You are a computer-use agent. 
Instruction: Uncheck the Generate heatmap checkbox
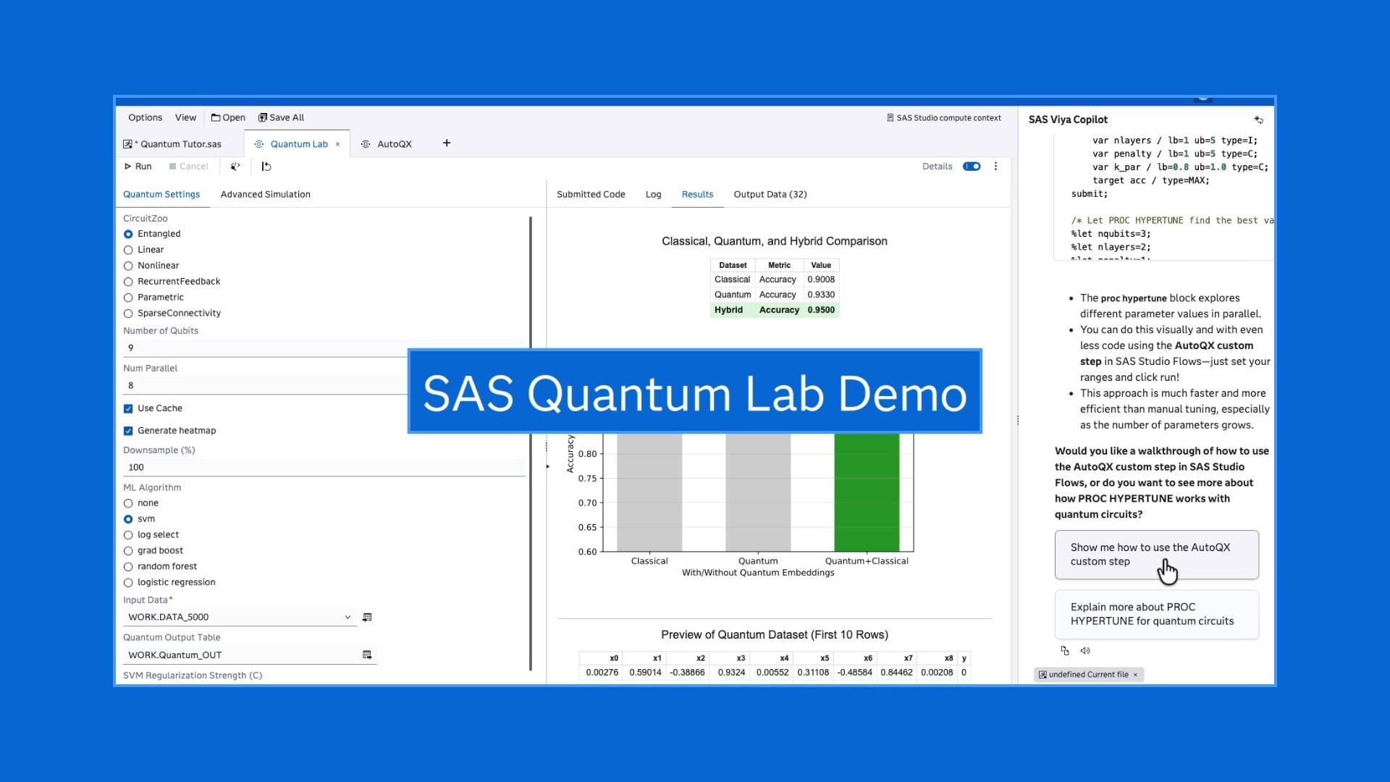[128, 431]
